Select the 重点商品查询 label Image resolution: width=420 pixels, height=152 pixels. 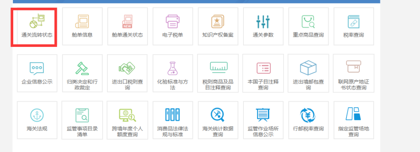[x=308, y=35]
